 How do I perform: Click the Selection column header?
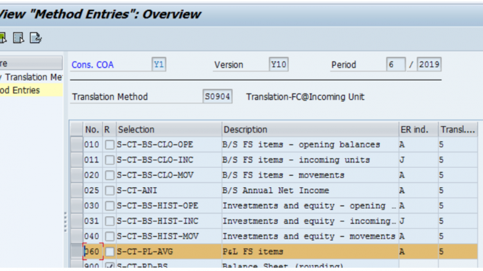169,130
